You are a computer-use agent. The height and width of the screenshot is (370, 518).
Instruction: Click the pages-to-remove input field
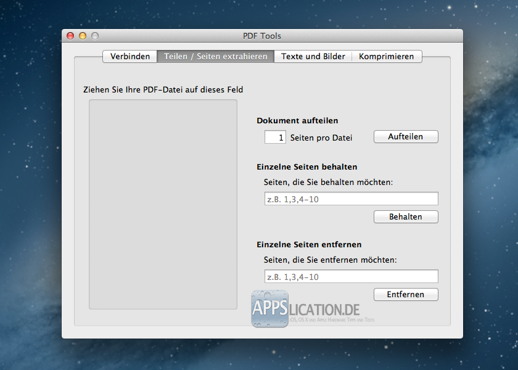351,276
